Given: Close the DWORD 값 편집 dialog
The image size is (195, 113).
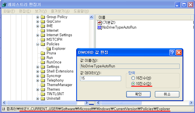Looking at the screenshot, I should [179, 53].
